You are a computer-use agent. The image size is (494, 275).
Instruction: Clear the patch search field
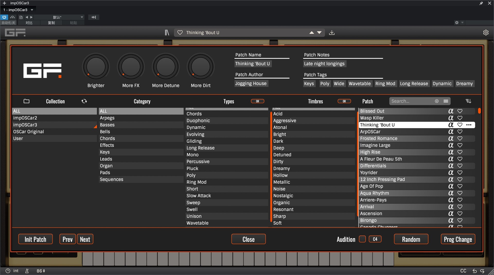click(x=437, y=101)
